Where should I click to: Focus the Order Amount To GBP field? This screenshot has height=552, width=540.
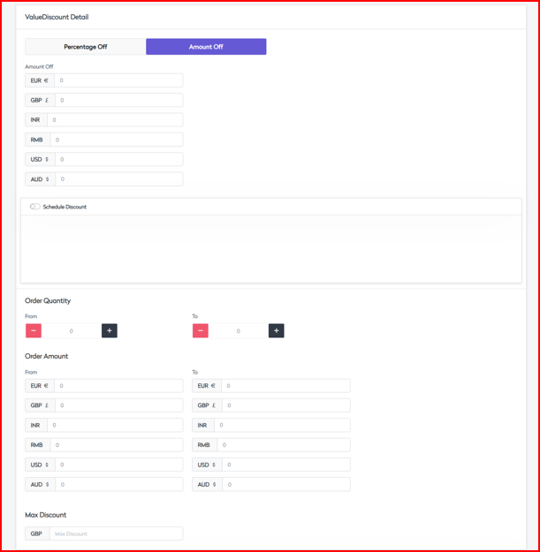click(x=285, y=405)
